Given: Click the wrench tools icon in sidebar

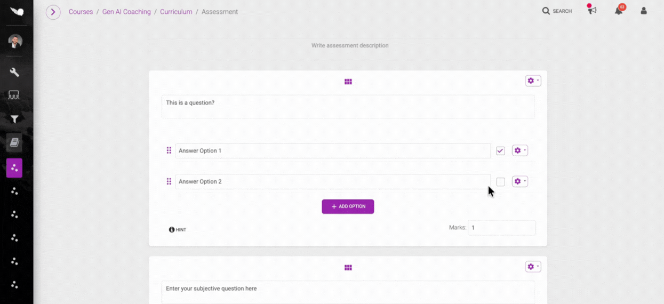Looking at the screenshot, I should (x=14, y=73).
